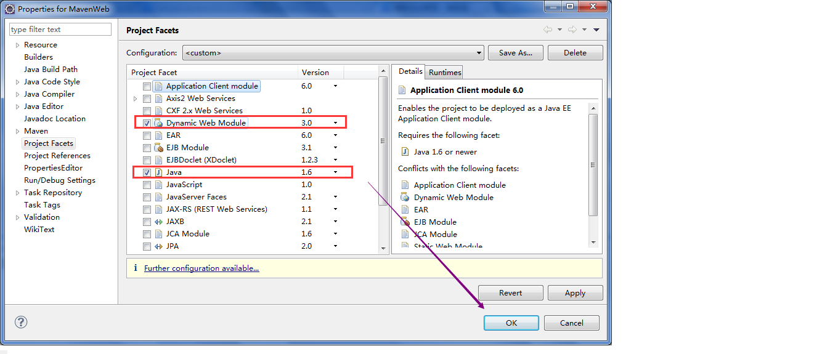Click the EJB Module facet icon

pyautogui.click(x=158, y=148)
